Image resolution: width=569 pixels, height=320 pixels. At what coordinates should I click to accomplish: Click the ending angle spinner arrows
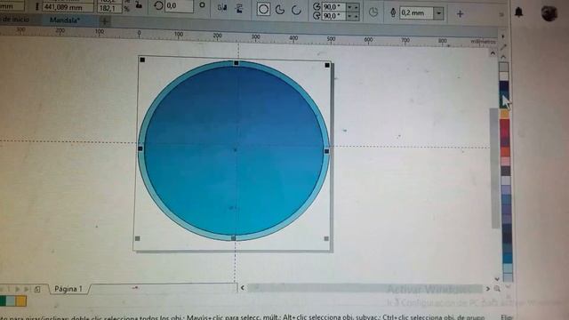click(353, 16)
